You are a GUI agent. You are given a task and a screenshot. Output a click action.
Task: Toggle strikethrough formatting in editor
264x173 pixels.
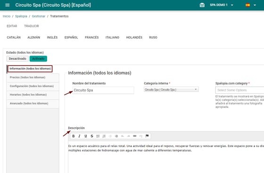click(x=92, y=136)
